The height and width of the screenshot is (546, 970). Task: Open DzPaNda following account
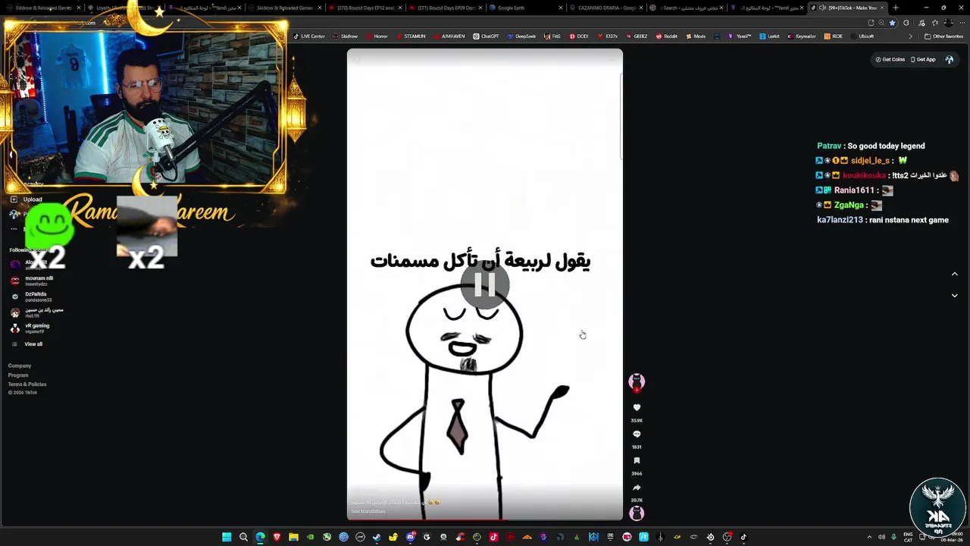coord(30,297)
